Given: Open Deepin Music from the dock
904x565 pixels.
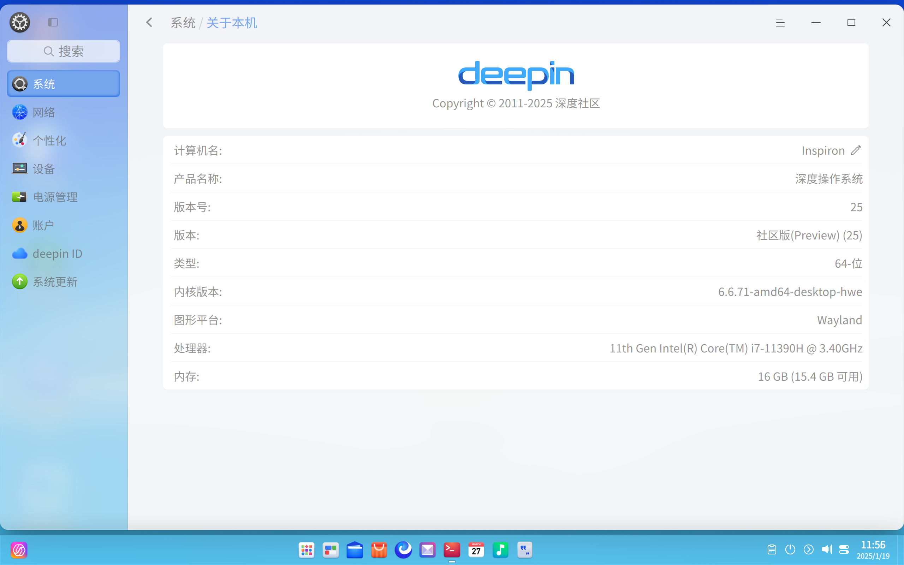Looking at the screenshot, I should pos(501,550).
